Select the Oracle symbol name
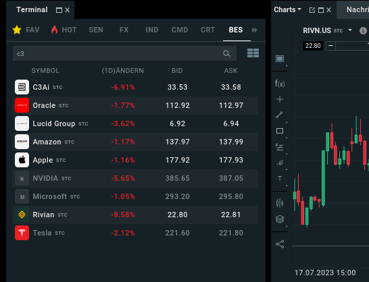Image resolution: width=369 pixels, height=282 pixels. [44, 105]
